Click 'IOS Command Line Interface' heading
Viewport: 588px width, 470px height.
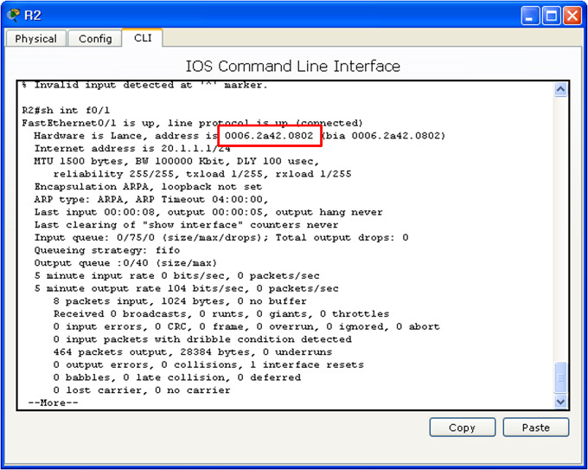point(293,66)
